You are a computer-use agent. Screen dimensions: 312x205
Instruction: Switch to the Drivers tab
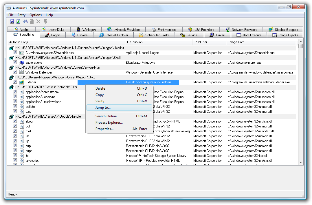pyautogui.click(x=217, y=35)
